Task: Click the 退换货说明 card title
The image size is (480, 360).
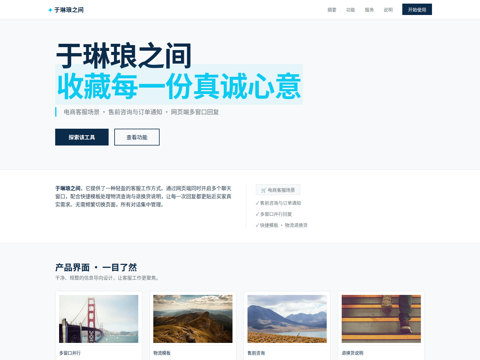Action: (352, 353)
